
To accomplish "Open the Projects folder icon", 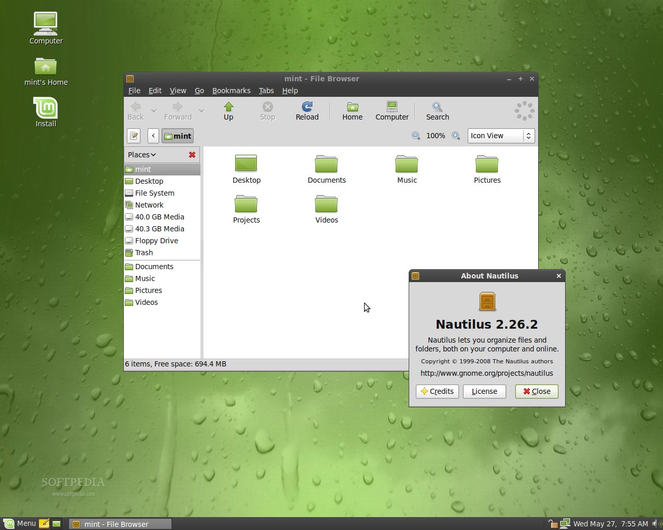I will click(x=247, y=209).
